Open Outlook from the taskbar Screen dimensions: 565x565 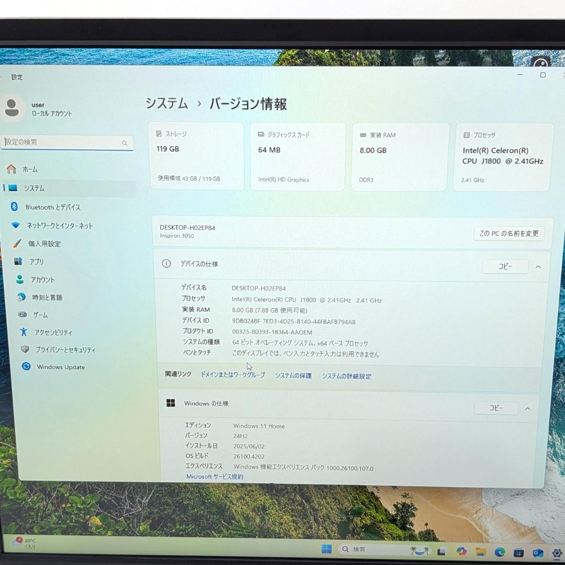[538, 553]
